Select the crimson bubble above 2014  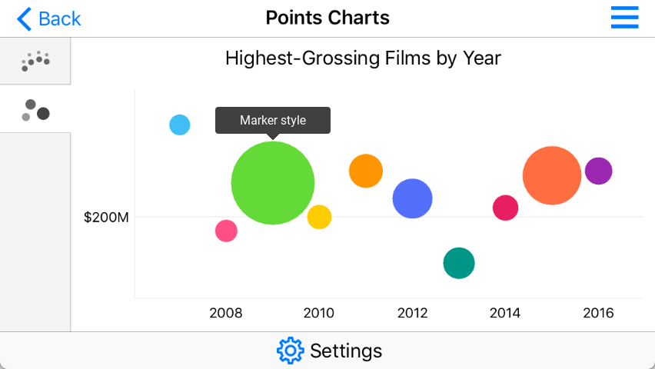(x=505, y=208)
